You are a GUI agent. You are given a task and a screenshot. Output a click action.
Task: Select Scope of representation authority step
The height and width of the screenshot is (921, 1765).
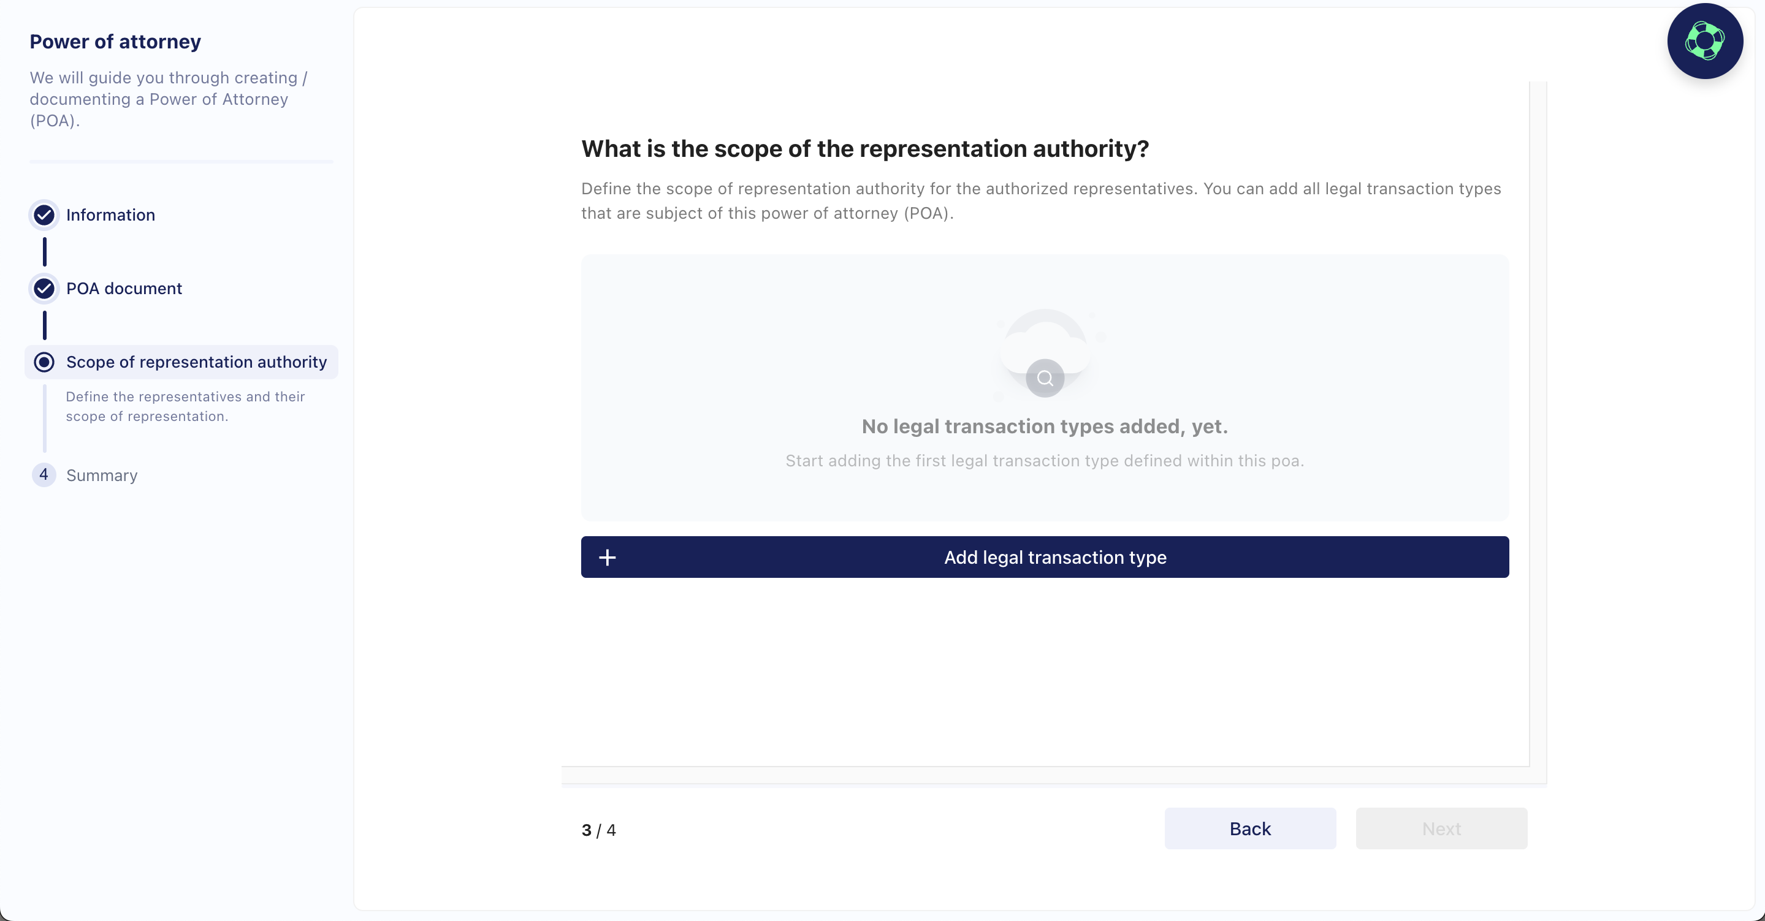(x=196, y=362)
